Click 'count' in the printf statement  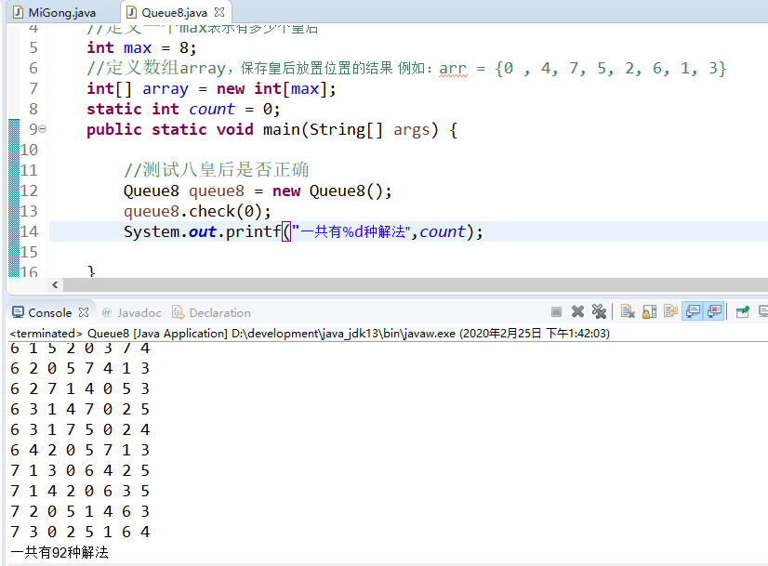point(443,231)
